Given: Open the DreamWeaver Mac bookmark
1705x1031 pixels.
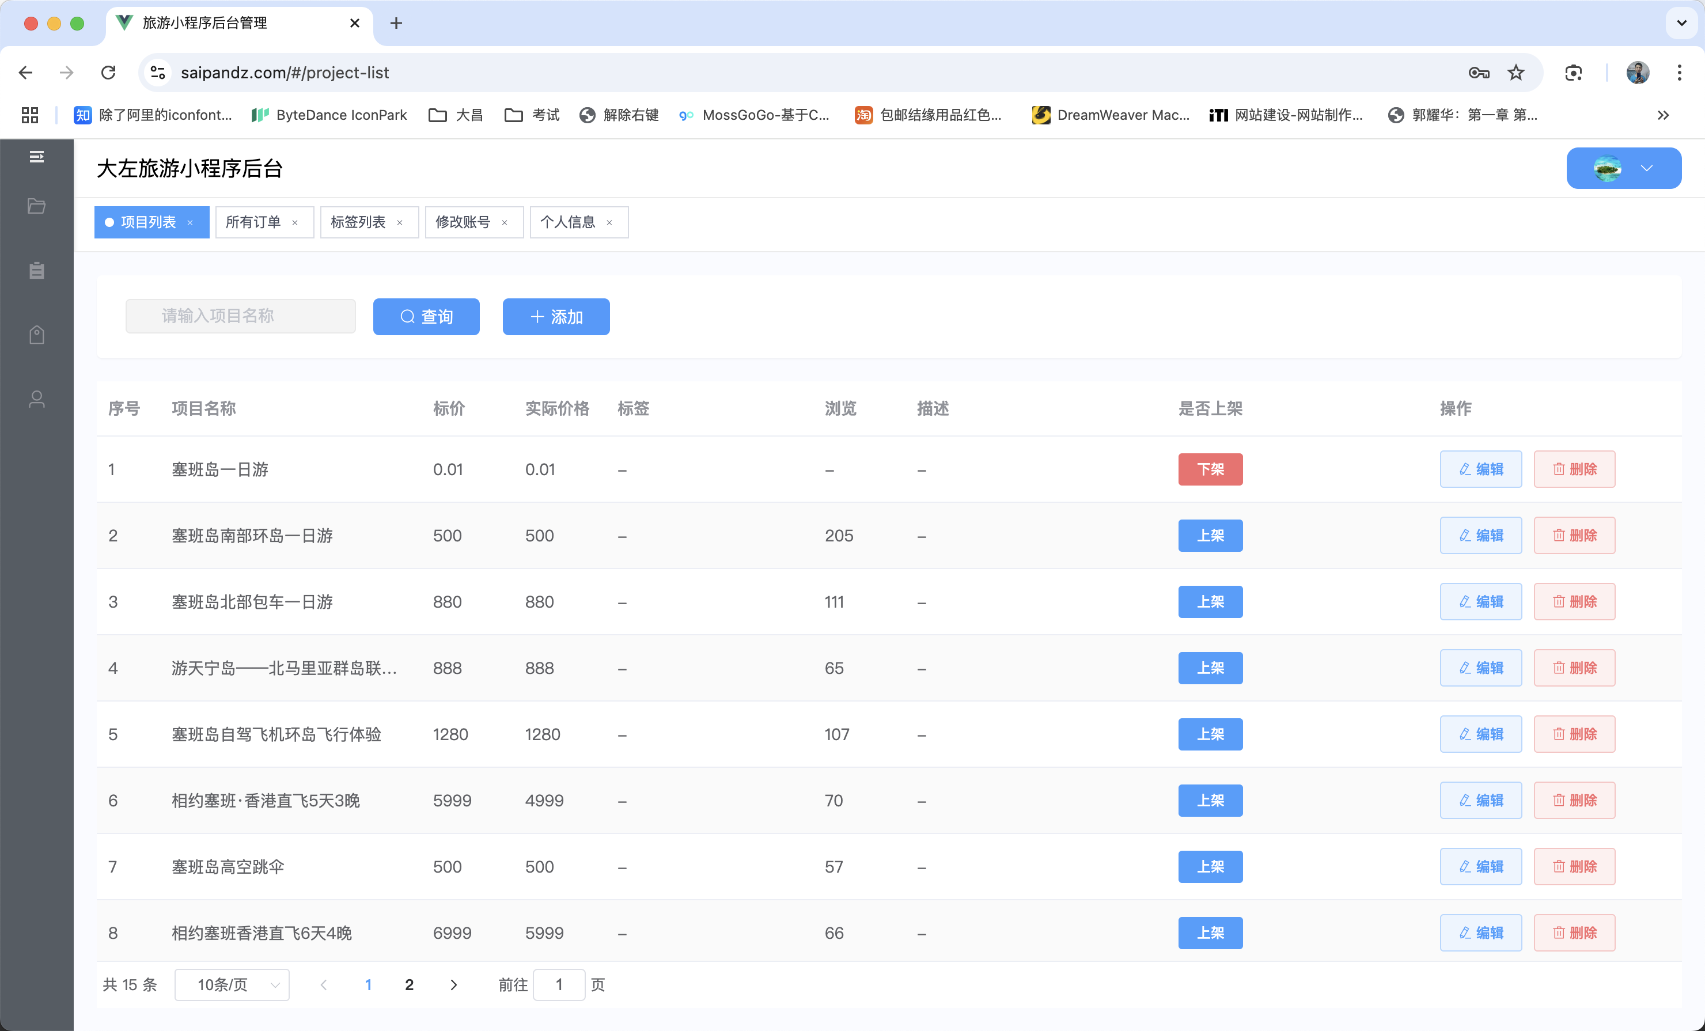Looking at the screenshot, I should (x=1110, y=115).
